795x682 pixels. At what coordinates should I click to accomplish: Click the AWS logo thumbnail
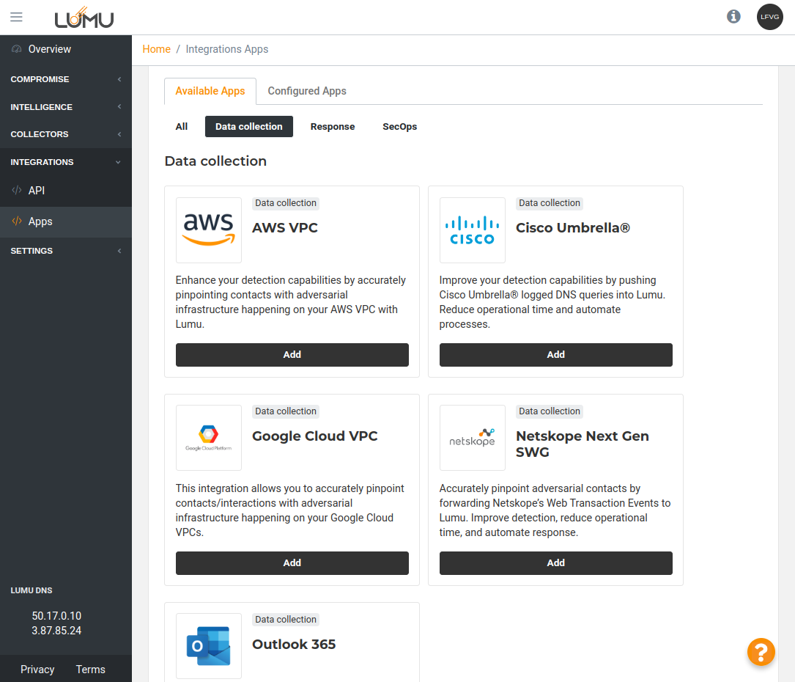(209, 230)
